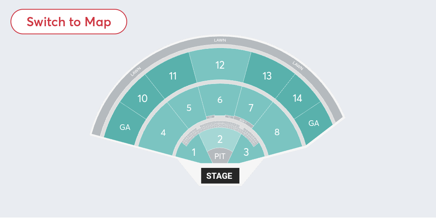Screen dimensions: 436x224
Task: Select section 8 in the middle tier
Action: [277, 132]
